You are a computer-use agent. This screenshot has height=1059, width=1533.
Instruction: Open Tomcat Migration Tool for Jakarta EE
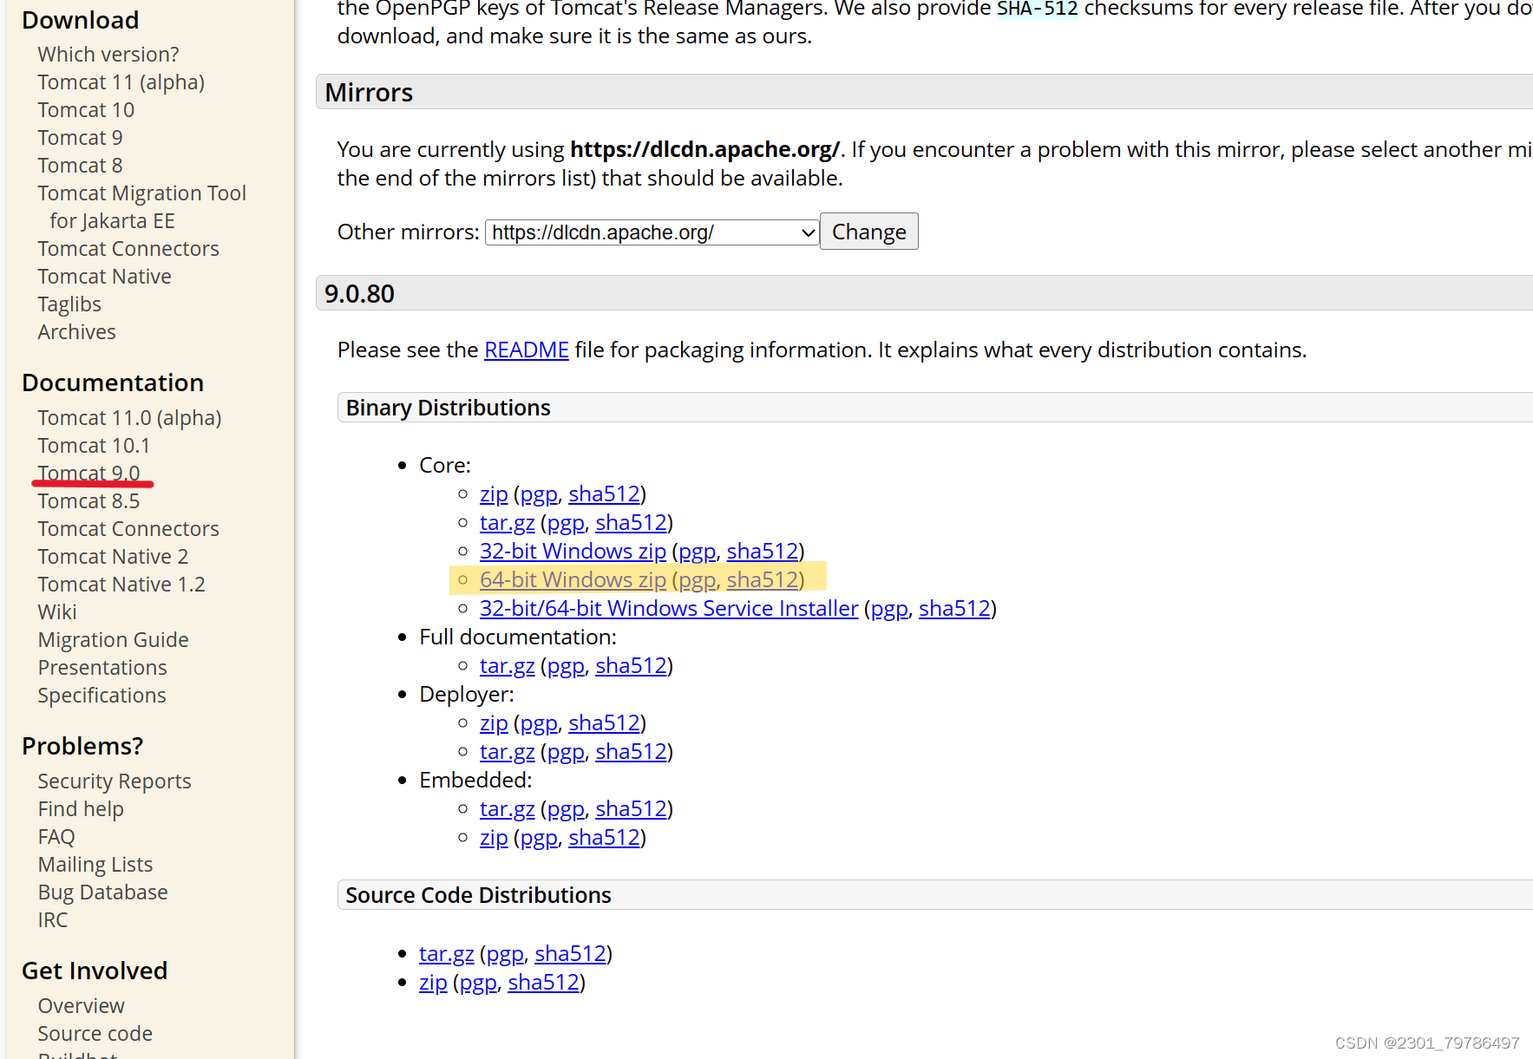pos(141,206)
